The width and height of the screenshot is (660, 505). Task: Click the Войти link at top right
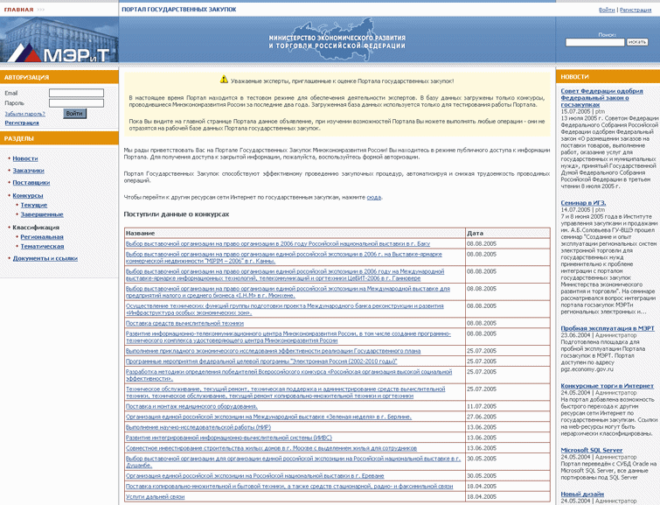606,10
